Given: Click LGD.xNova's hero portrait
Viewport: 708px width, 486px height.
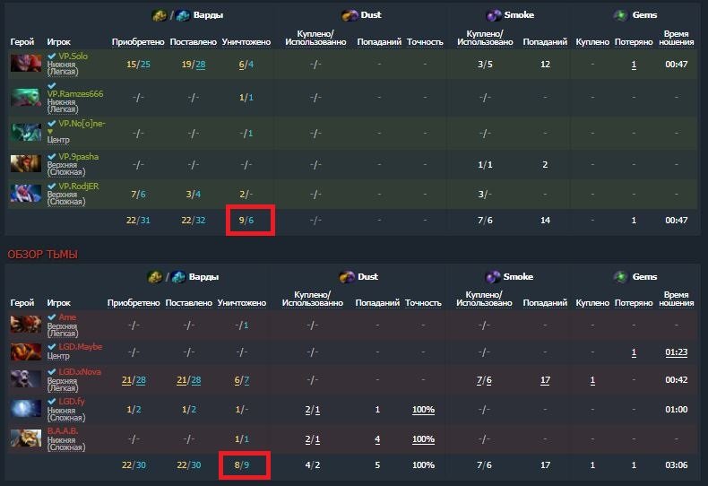Looking at the screenshot, I should (26, 379).
